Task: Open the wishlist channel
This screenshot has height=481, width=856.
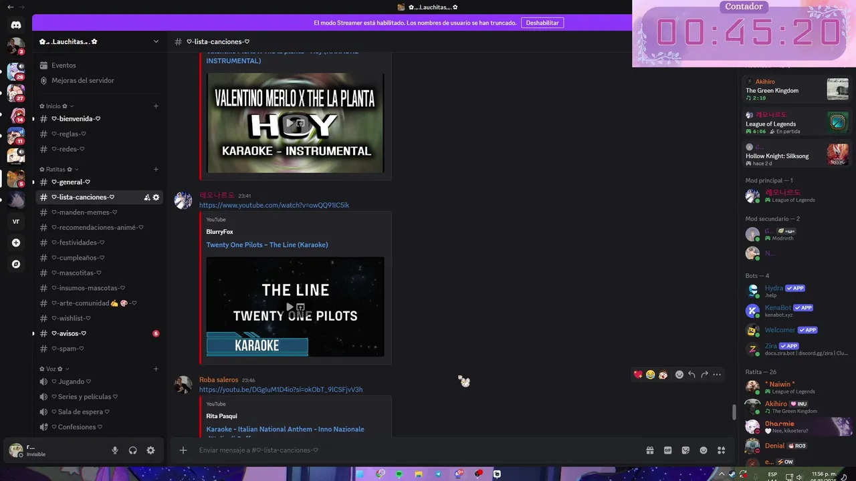Action: (99, 318)
